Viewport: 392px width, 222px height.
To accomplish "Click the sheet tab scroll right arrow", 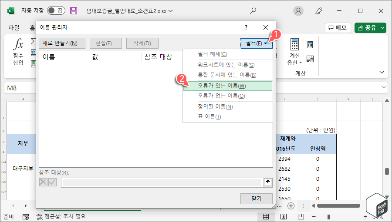I will [26, 206].
